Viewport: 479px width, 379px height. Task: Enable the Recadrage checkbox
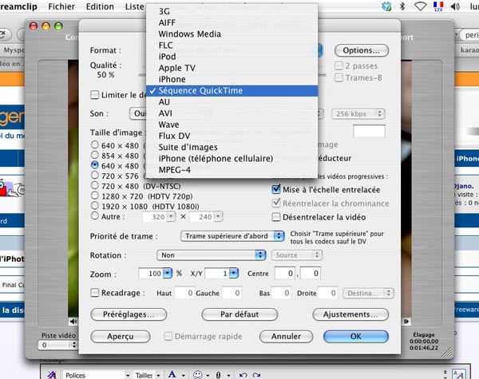pos(95,293)
